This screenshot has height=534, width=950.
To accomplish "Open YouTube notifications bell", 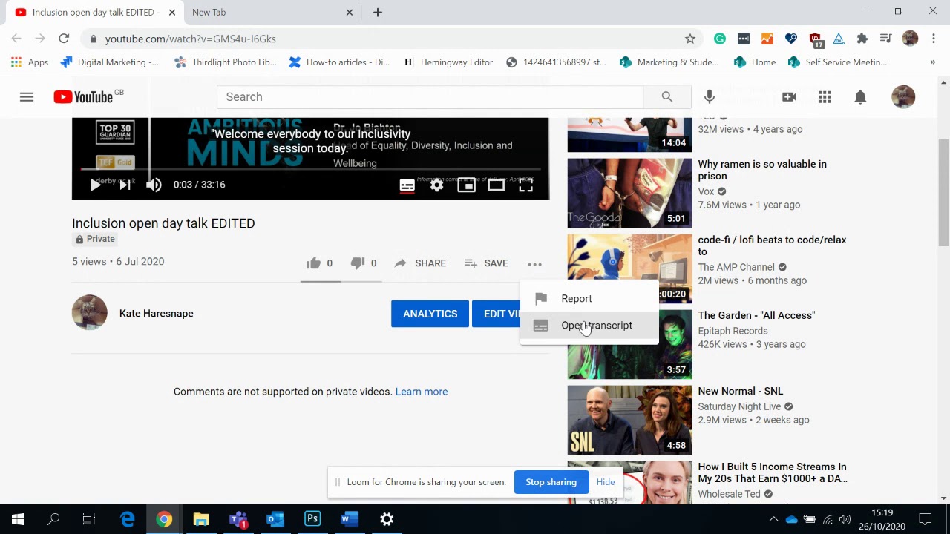I will pos(860,97).
